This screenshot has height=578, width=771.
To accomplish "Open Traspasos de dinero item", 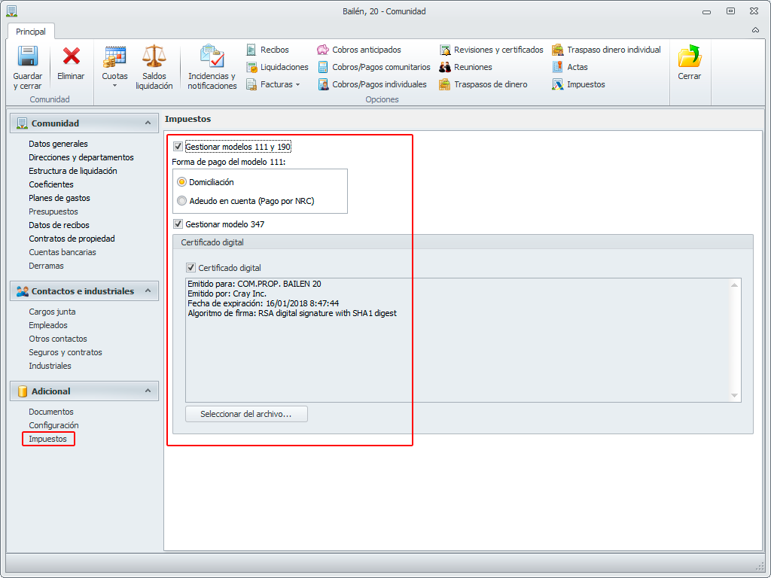I will pos(483,84).
